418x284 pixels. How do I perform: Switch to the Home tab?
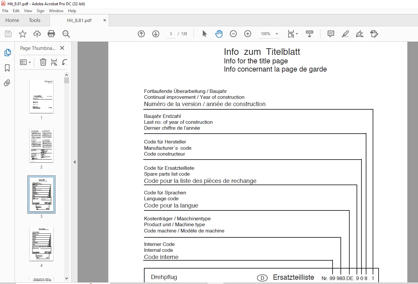pos(12,20)
